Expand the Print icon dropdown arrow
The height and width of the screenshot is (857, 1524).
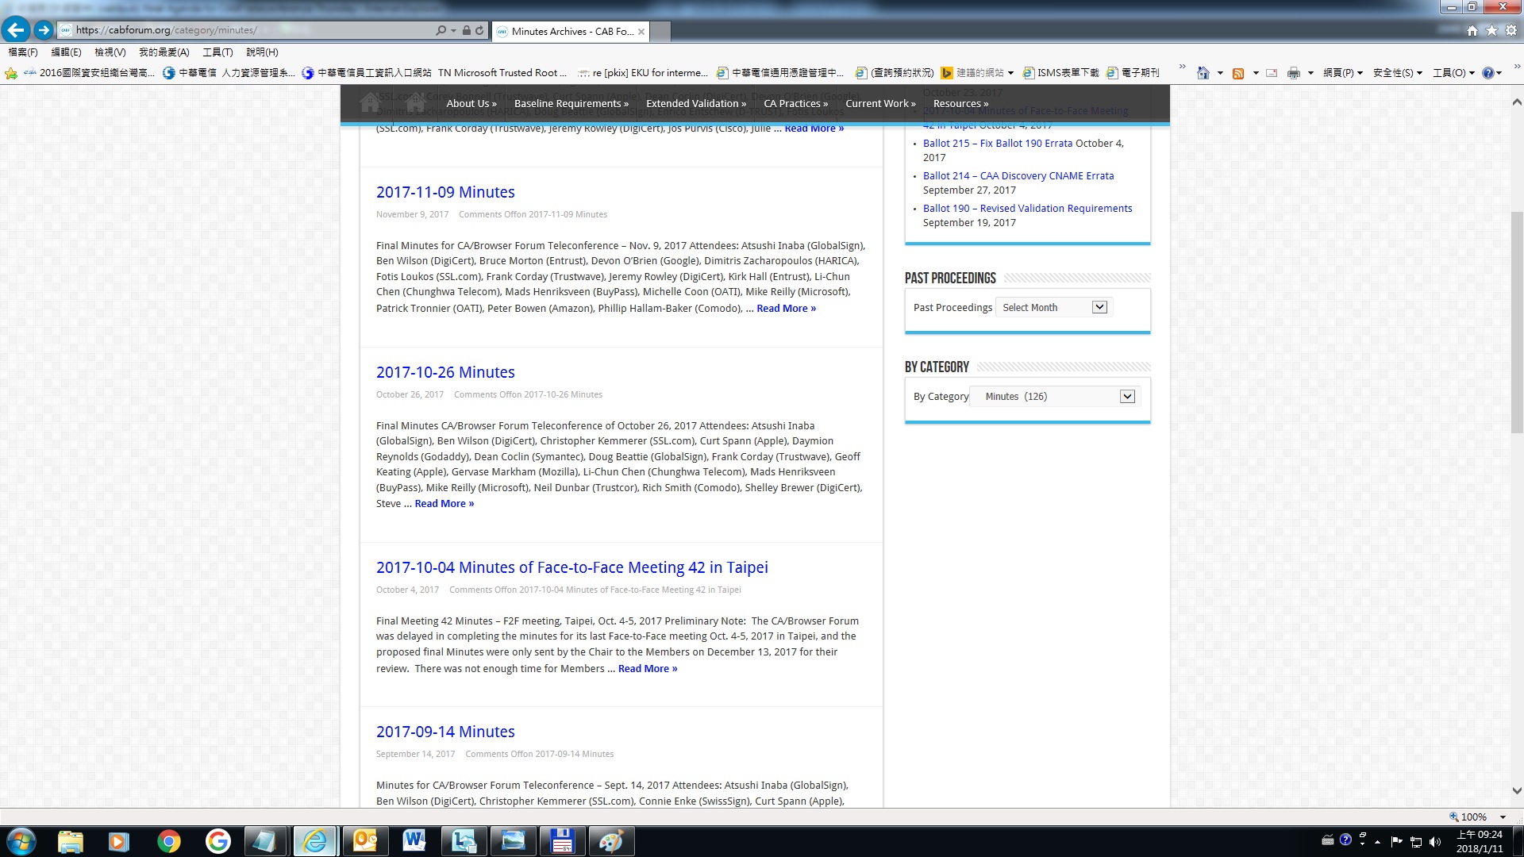coord(1310,73)
